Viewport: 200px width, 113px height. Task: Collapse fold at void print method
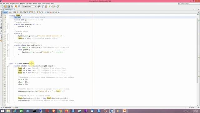pyautogui.click(x=7, y=50)
